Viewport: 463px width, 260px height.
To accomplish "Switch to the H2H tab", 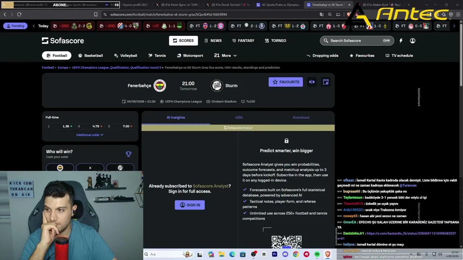I will click(239, 117).
